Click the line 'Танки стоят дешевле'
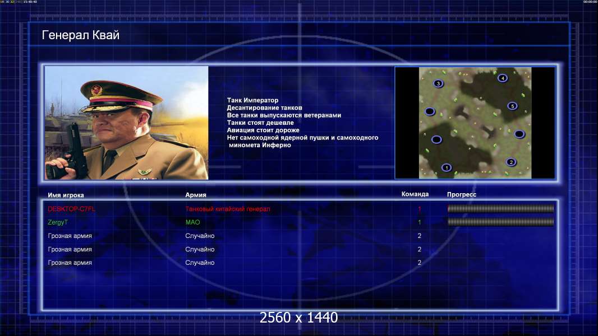The height and width of the screenshot is (336, 598). (260, 123)
